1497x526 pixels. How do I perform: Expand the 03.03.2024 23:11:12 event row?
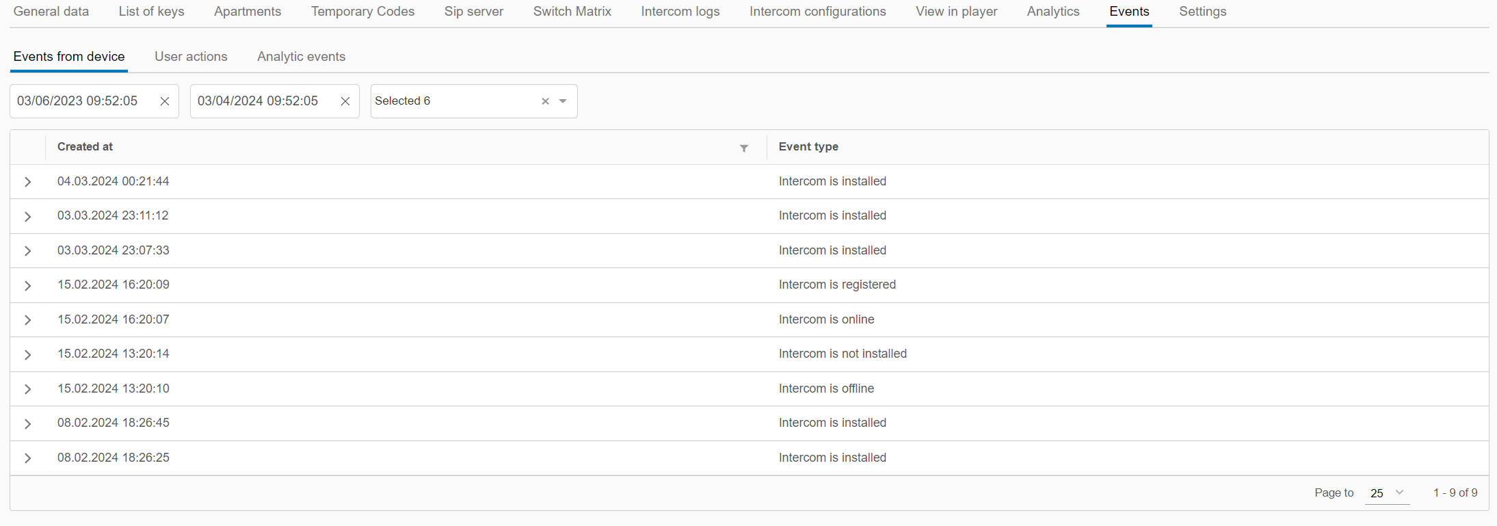click(28, 216)
